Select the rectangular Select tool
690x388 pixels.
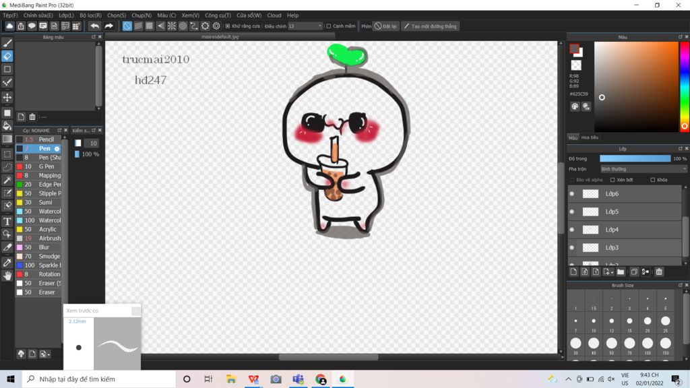click(7, 154)
